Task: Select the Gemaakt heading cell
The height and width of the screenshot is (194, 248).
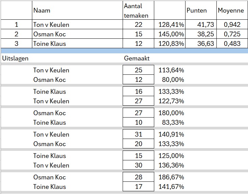Action: click(137, 58)
